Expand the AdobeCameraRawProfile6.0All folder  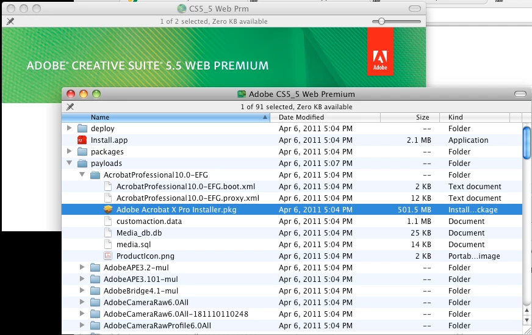tap(82, 325)
